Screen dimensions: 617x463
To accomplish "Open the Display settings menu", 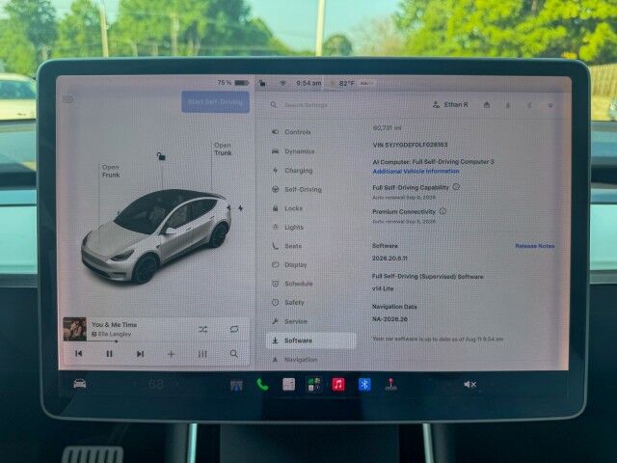I will tap(289, 265).
